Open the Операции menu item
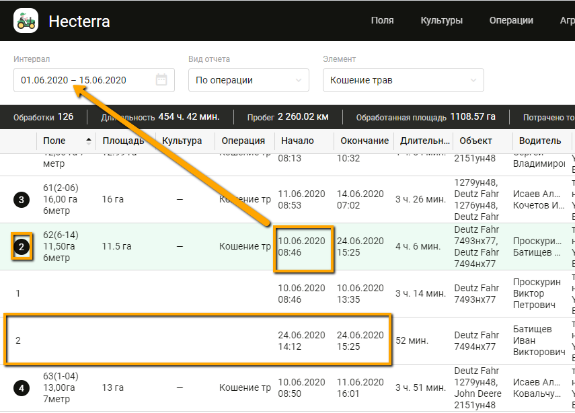This screenshot has width=575, height=413. point(511,20)
